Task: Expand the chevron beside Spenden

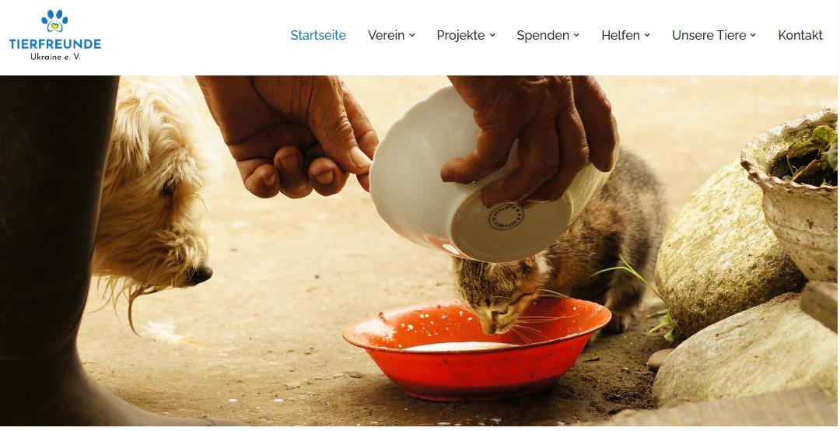Action: [x=576, y=35]
